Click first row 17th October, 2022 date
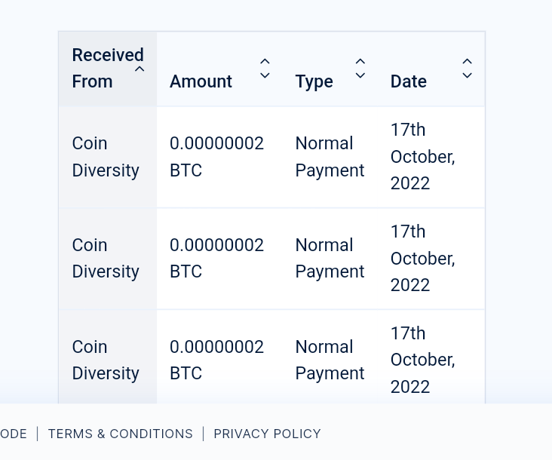 click(x=422, y=157)
